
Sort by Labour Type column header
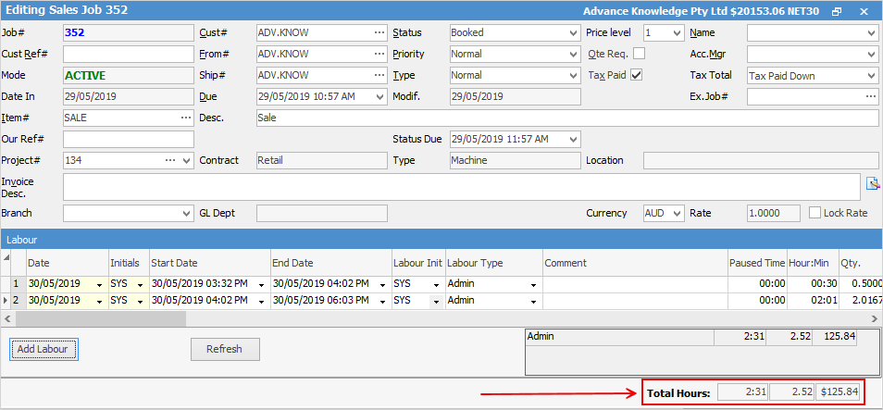tap(493, 263)
